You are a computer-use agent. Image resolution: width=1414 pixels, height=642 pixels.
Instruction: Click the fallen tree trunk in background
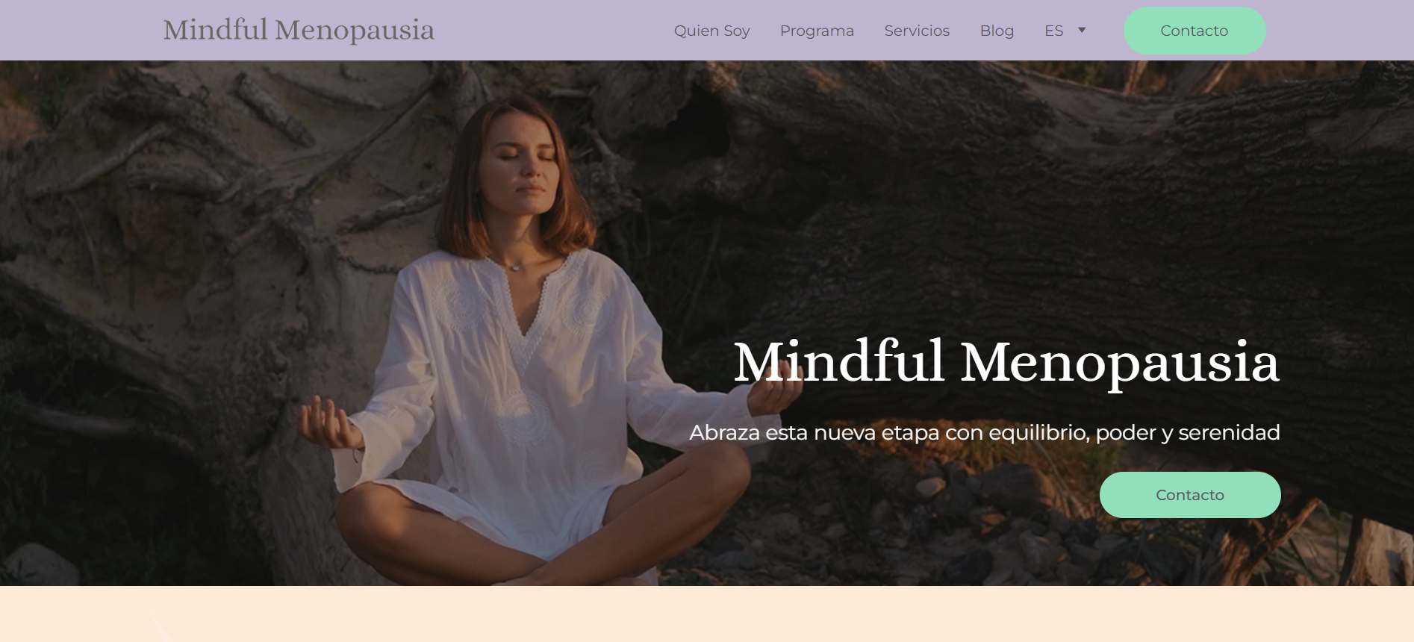[1045, 187]
